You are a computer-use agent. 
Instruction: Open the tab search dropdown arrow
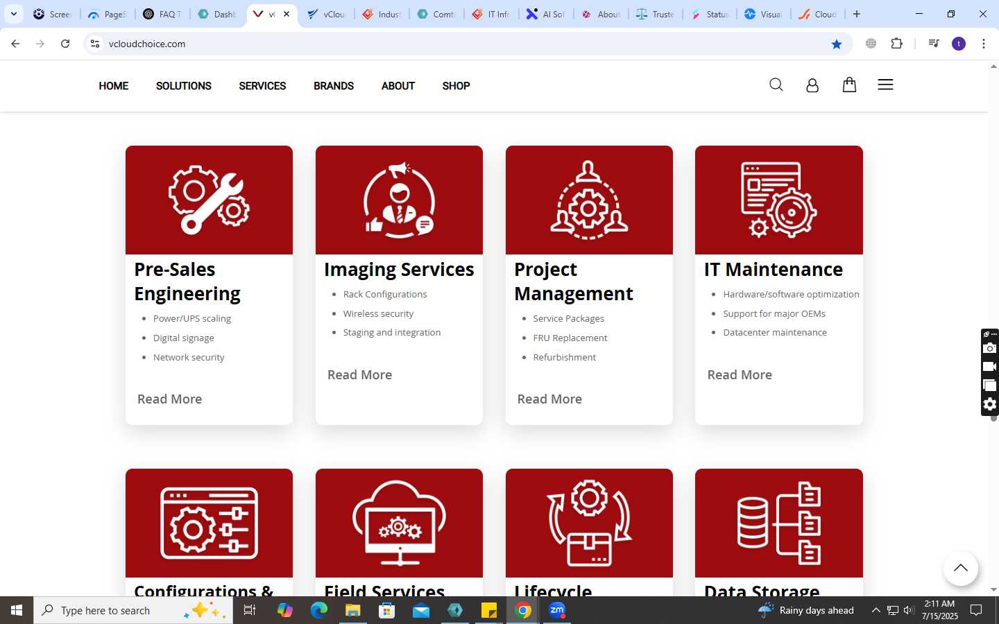pos(13,14)
